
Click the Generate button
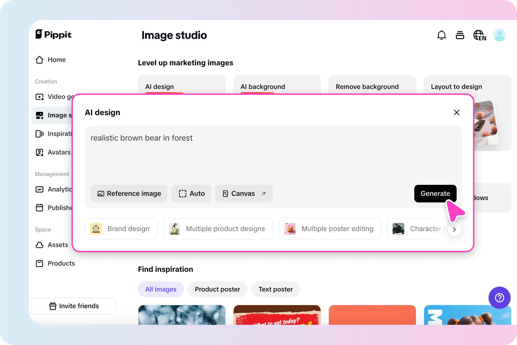[x=435, y=194]
